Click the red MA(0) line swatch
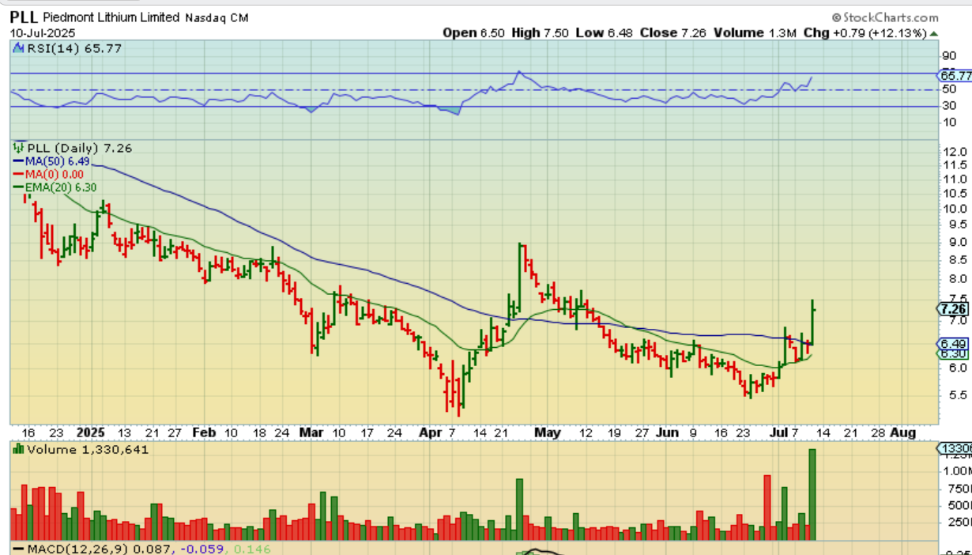972x555 pixels. 20,174
